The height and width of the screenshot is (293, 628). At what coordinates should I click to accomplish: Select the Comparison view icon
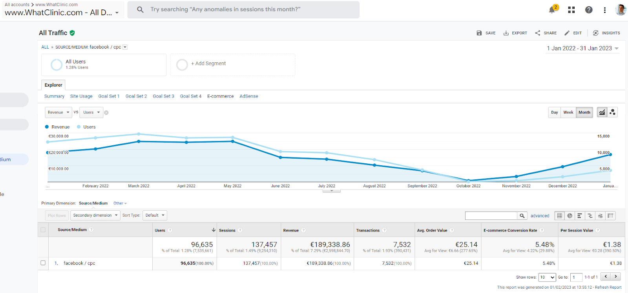click(x=590, y=215)
